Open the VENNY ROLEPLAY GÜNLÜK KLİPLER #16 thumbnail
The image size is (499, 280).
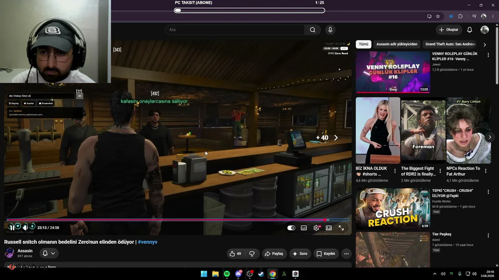393,72
